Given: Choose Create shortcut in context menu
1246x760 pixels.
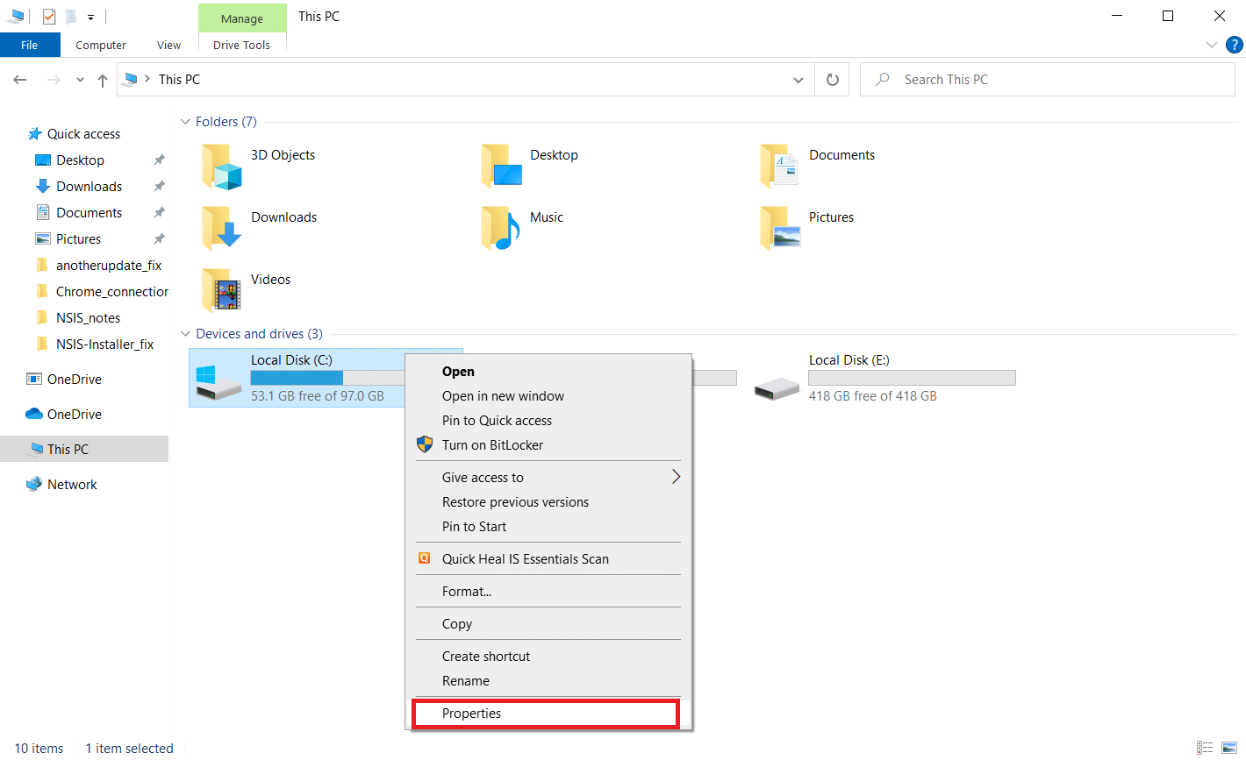Looking at the screenshot, I should point(548,657).
